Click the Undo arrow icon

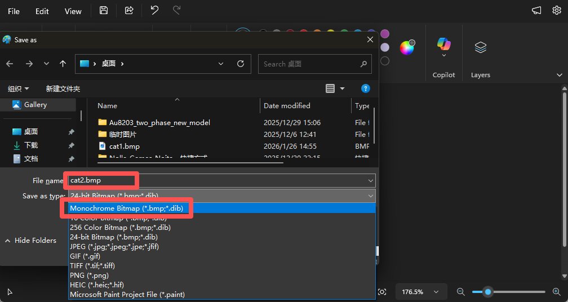pyautogui.click(x=154, y=11)
